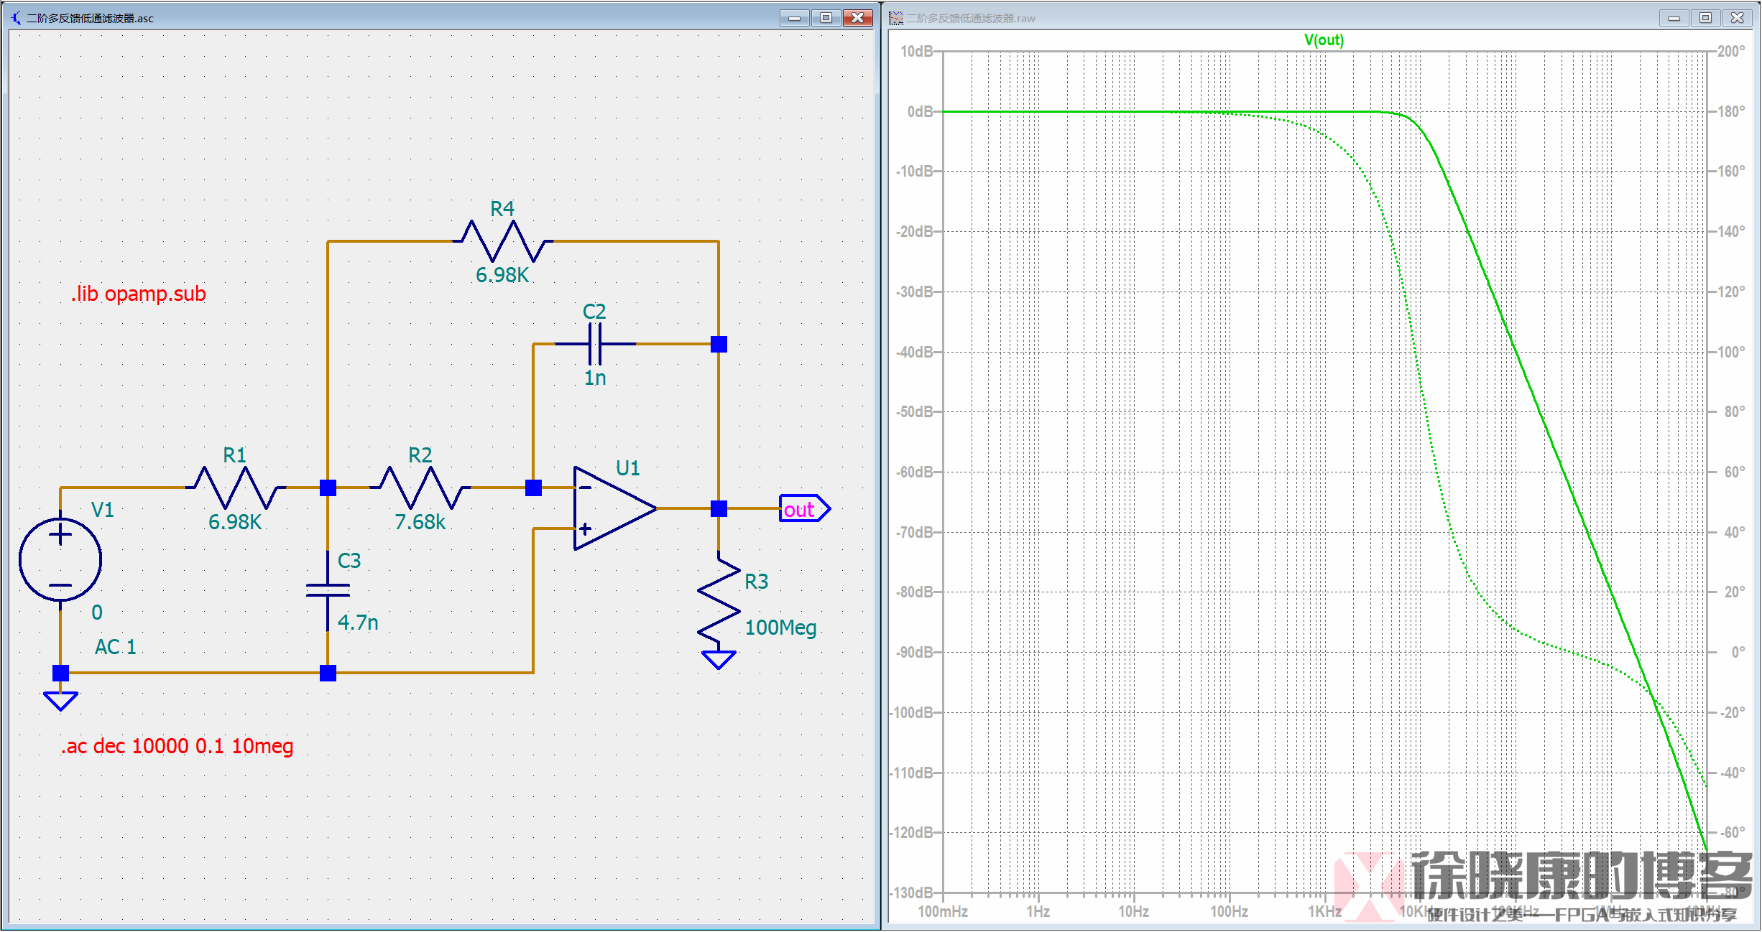
Task: Click the 180° label on phase axis
Action: 1730,111
